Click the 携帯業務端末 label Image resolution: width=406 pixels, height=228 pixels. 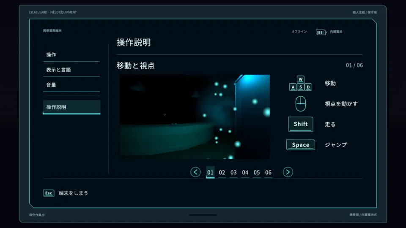[52, 30]
